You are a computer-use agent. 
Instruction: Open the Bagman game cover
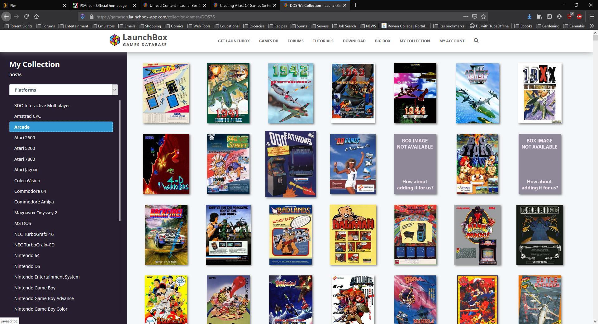353,235
